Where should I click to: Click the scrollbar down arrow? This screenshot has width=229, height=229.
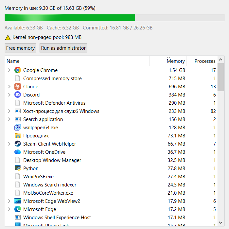click(221, 222)
